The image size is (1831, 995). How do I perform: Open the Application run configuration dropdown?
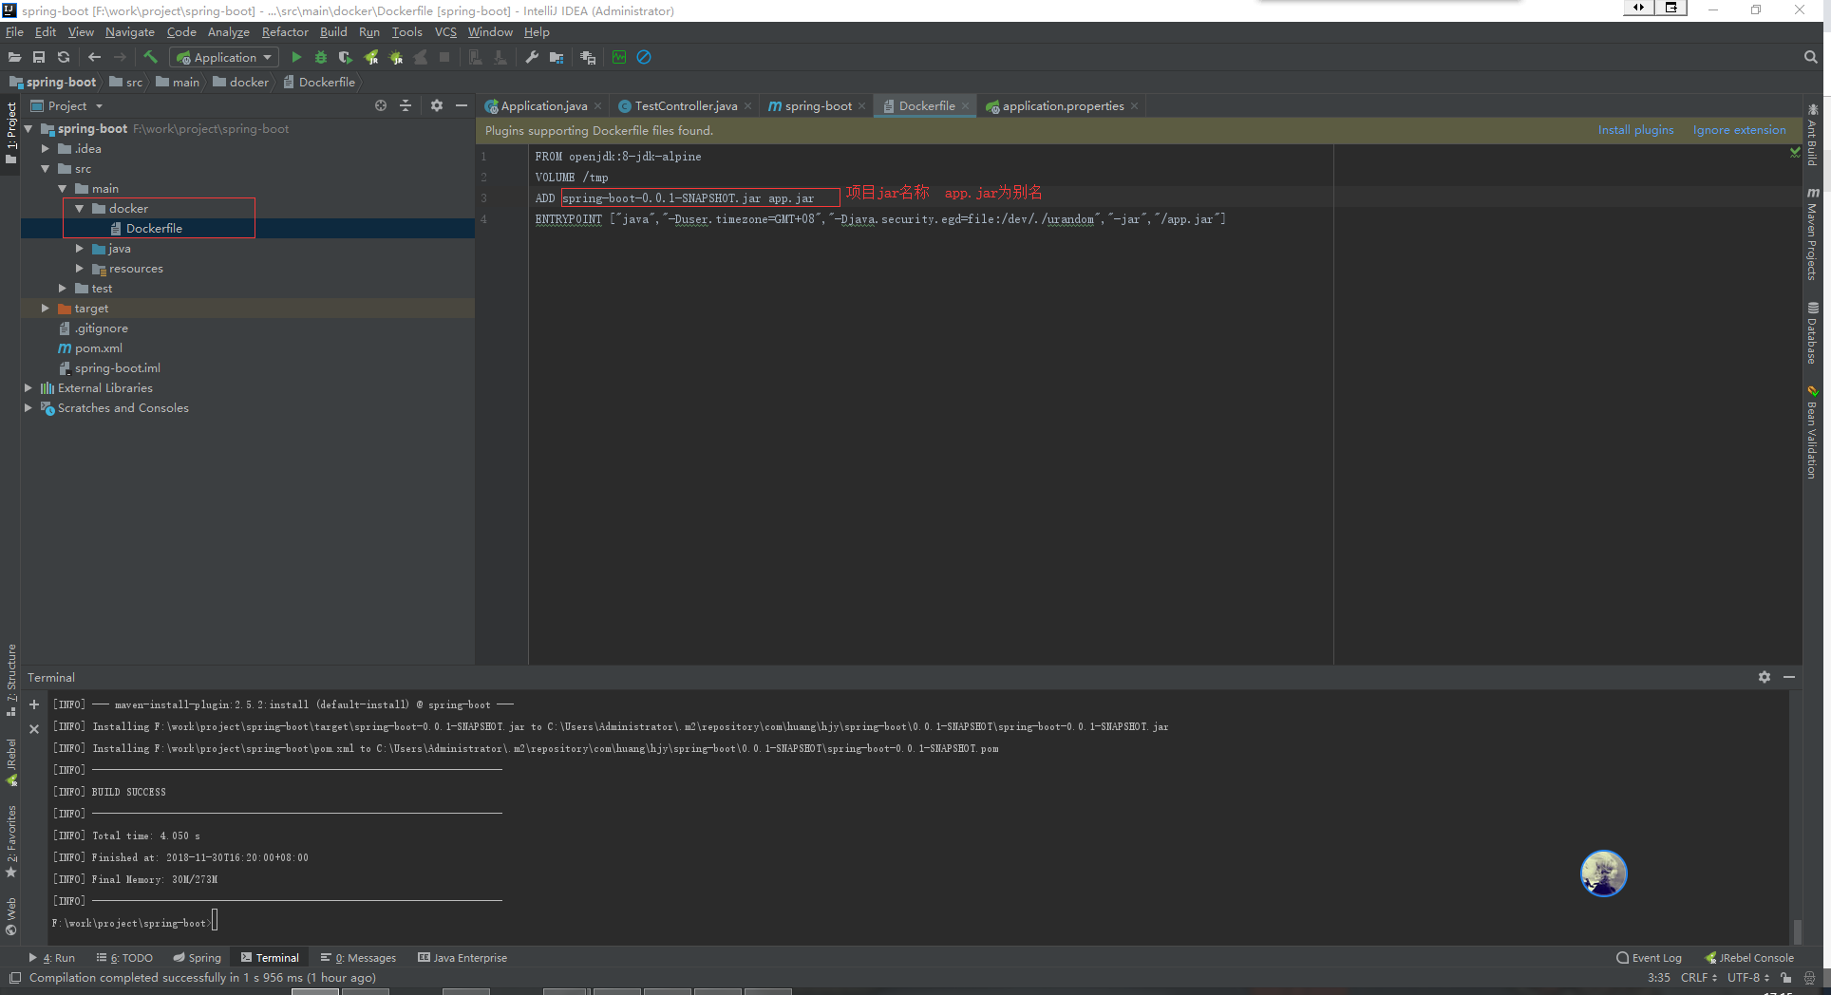point(224,58)
